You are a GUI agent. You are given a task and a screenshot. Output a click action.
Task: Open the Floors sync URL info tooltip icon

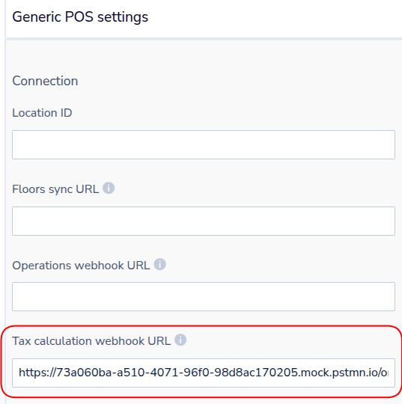pyautogui.click(x=109, y=188)
